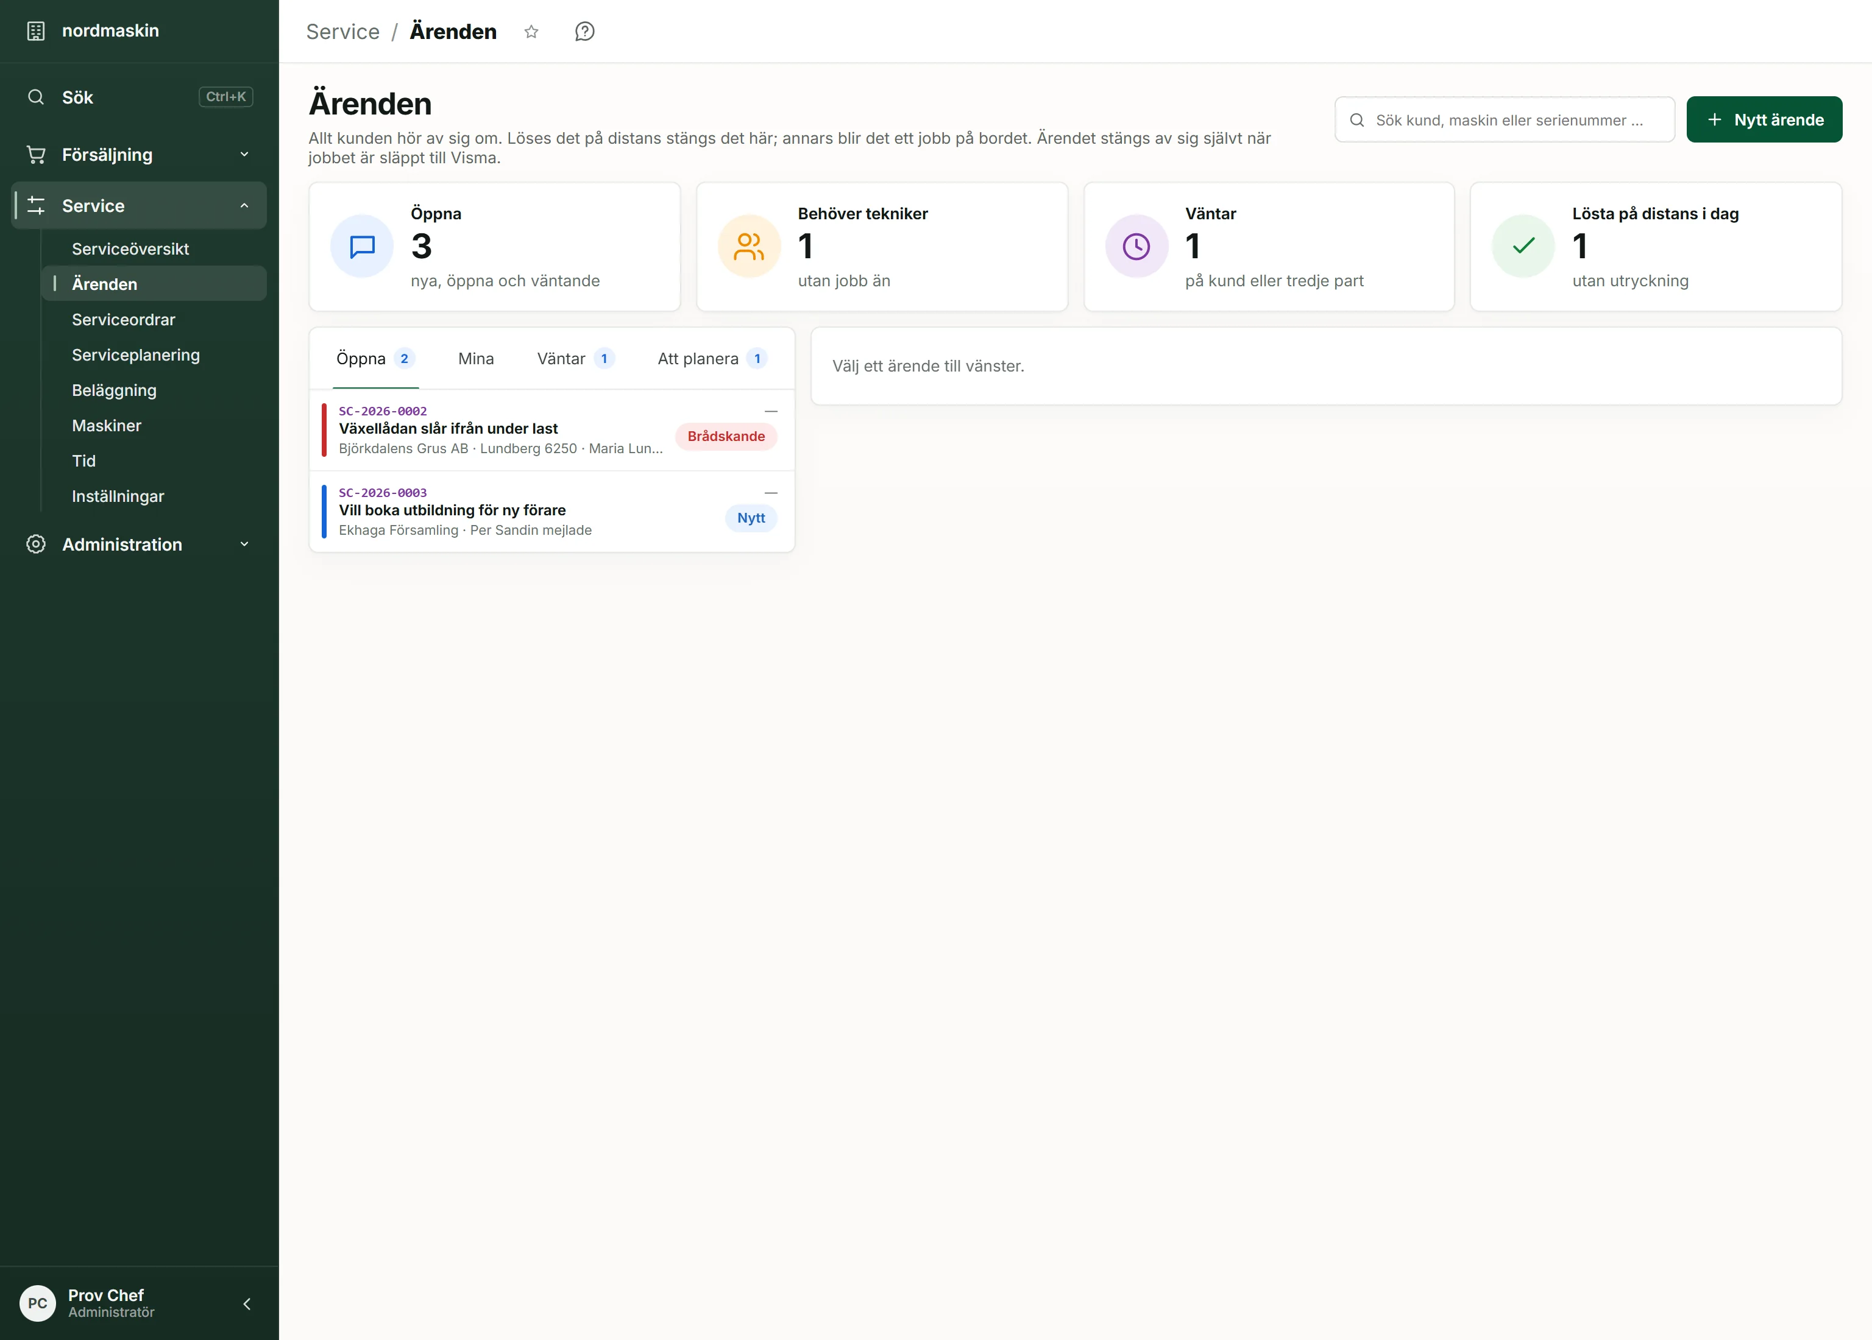Viewport: 1872px width, 1340px height.
Task: Open the help question mark icon
Action: click(x=584, y=31)
